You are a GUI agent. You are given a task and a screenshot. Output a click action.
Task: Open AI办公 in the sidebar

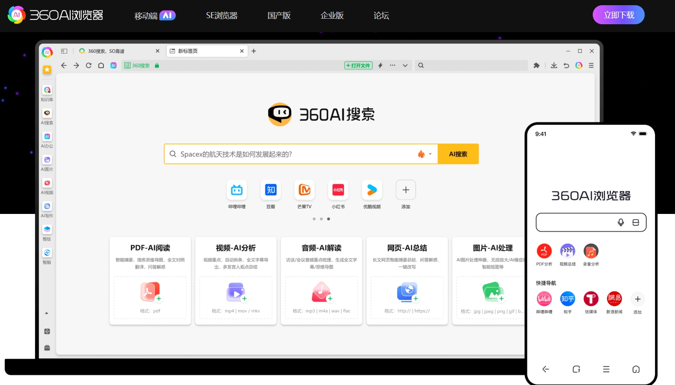pos(47,140)
